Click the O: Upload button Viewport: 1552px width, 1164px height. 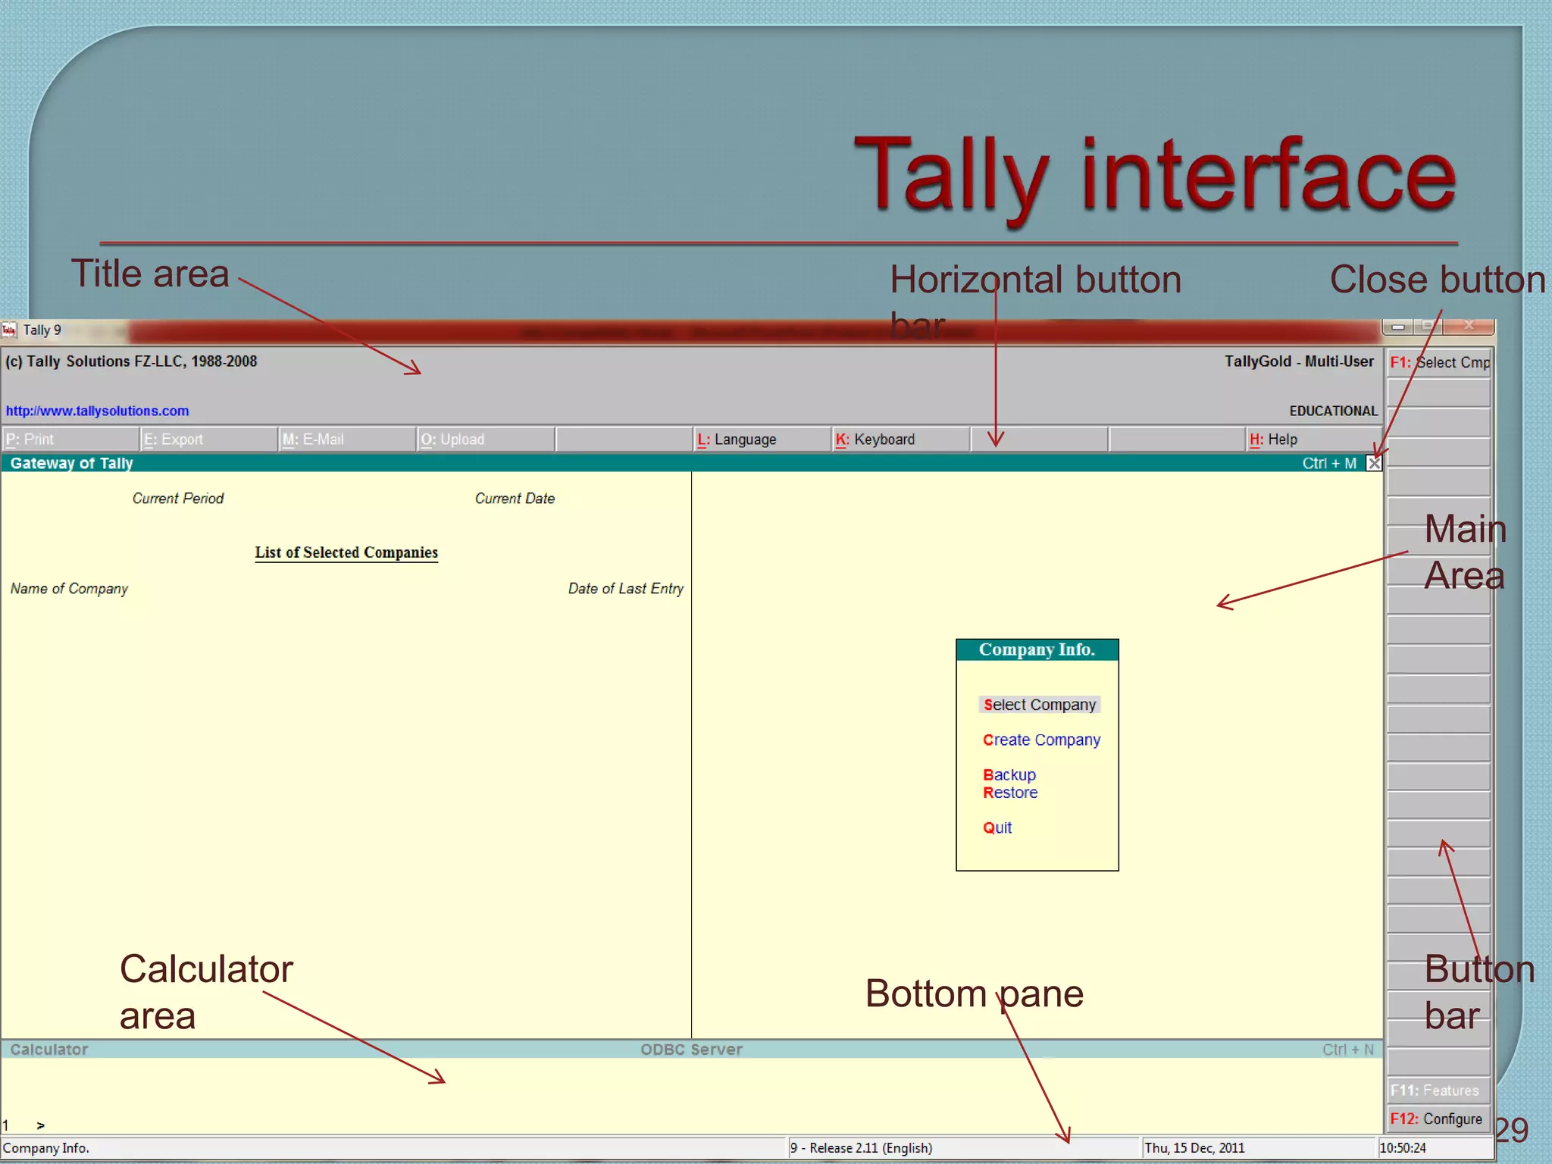[485, 440]
